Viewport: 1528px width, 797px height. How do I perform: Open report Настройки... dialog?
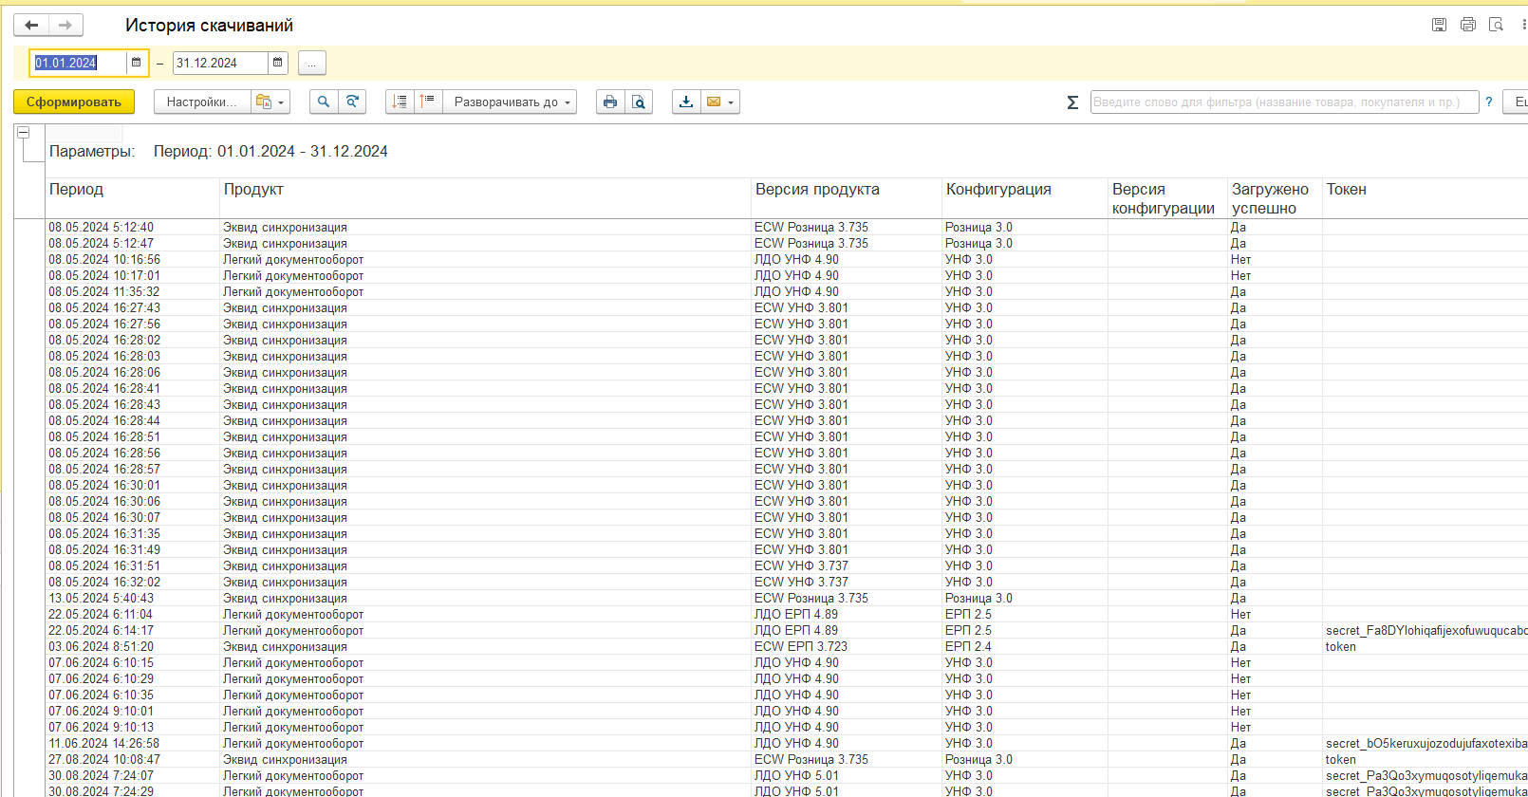pos(202,102)
